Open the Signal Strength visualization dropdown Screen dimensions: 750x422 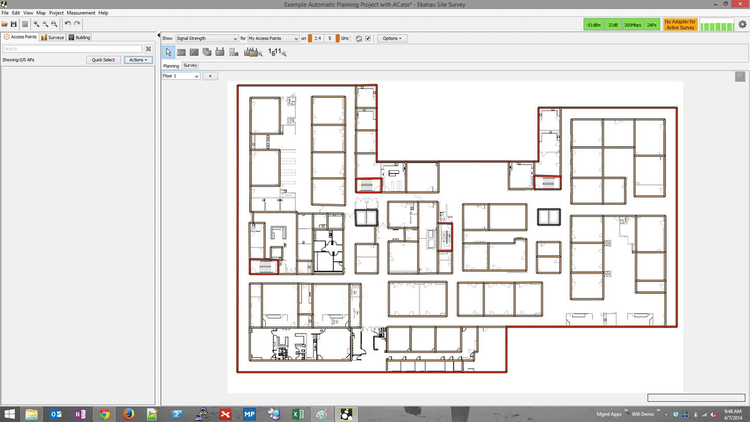[207, 39]
